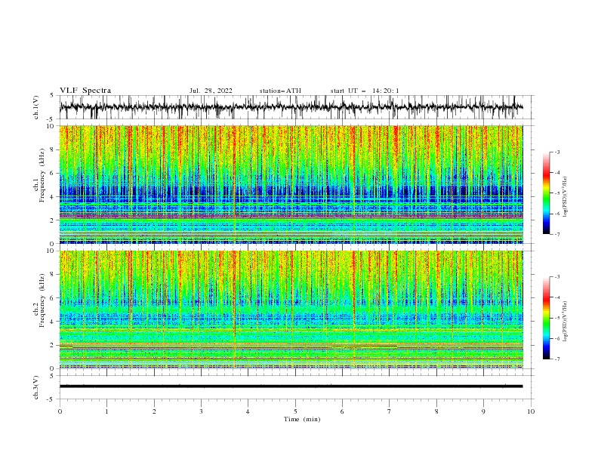Click the 'VLF Spectra' title text
This screenshot has width=598, height=462.
tap(85, 91)
